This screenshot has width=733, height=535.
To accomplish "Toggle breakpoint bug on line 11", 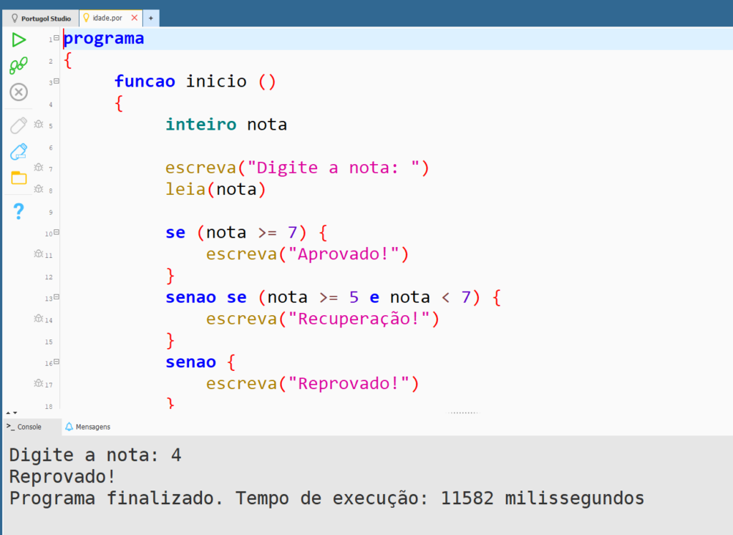I will pos(39,254).
